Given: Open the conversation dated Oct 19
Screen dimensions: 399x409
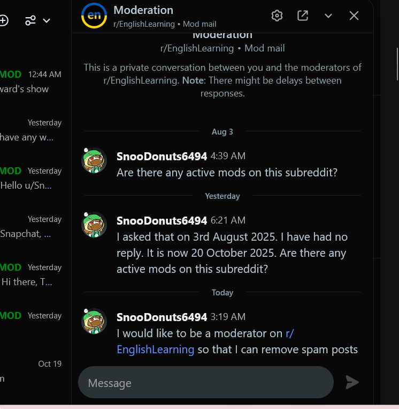Looking at the screenshot, I should [x=31, y=371].
